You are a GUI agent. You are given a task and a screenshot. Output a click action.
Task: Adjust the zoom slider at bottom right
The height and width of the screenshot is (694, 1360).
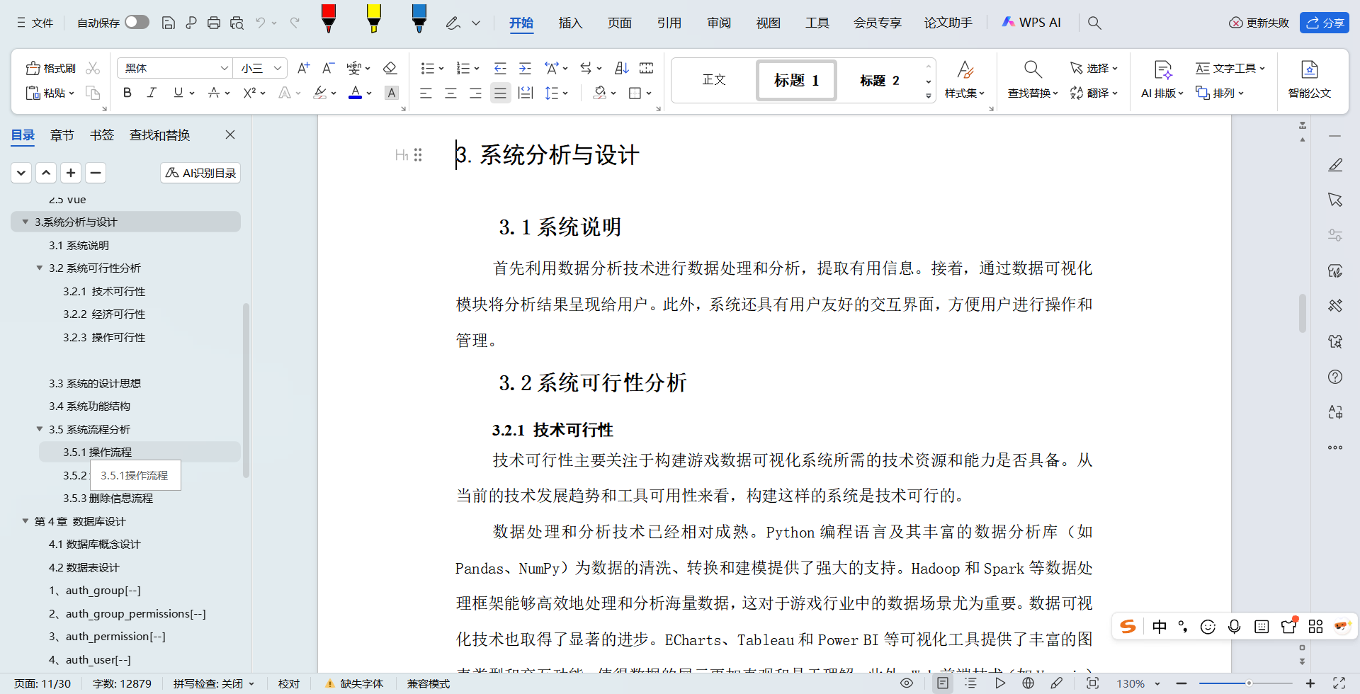coord(1248,683)
